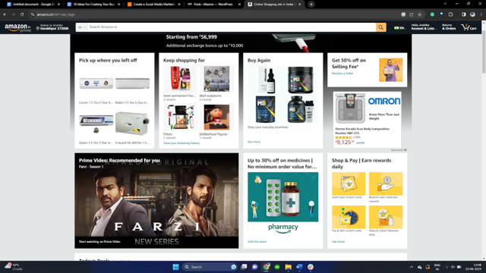486x273 pixels.
Task: Expand the EN language selector
Action: point(399,28)
